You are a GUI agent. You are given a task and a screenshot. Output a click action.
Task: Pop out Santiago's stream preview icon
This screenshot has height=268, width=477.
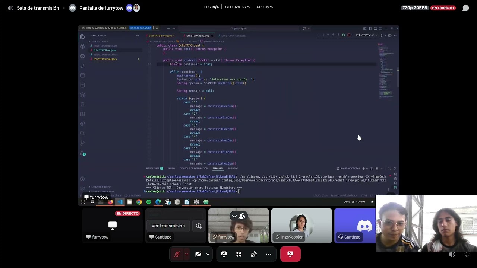(x=199, y=226)
